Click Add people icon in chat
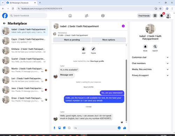The height and width of the screenshot is (136, 175). (84, 49)
